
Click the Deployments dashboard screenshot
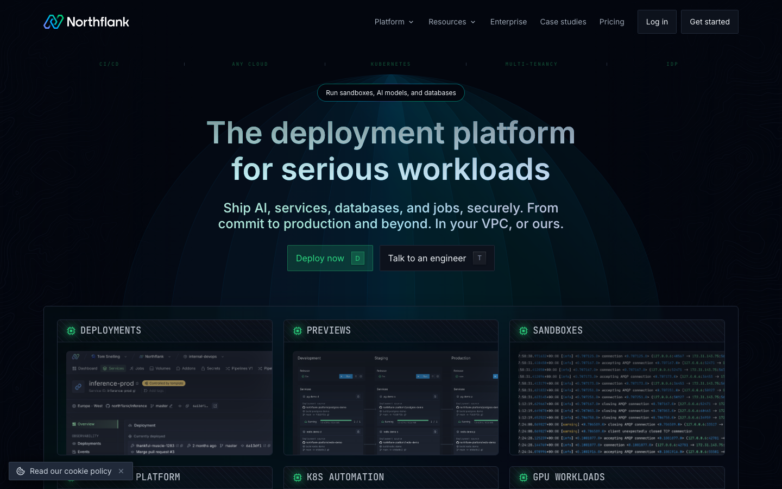(169, 403)
